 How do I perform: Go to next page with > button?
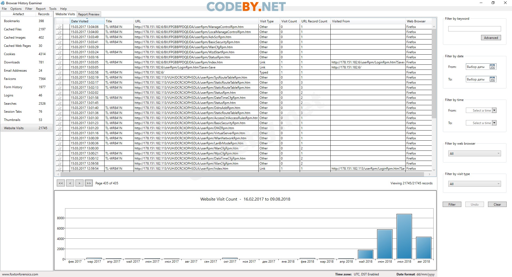tap(79, 183)
